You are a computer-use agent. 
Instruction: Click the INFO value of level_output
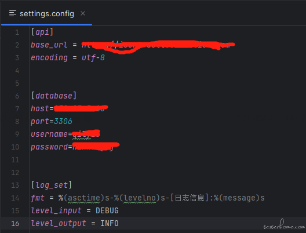click(x=110, y=224)
